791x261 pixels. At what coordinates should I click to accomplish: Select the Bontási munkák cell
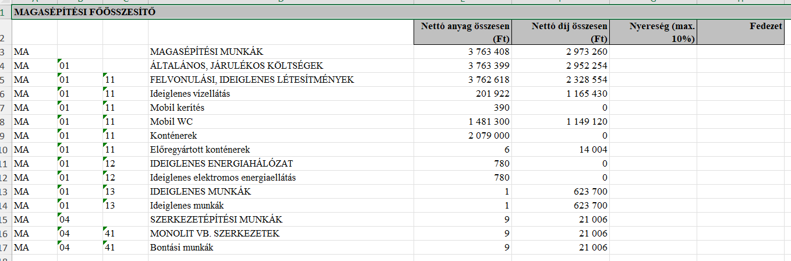(182, 248)
